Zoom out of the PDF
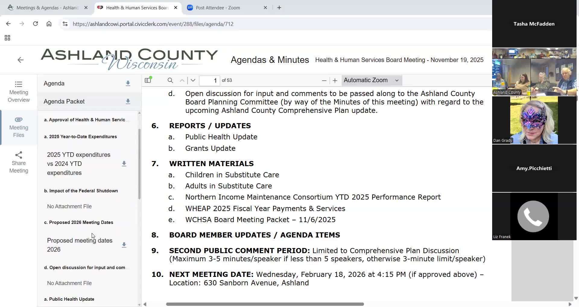Screen dimensions: 579x307 [324, 80]
